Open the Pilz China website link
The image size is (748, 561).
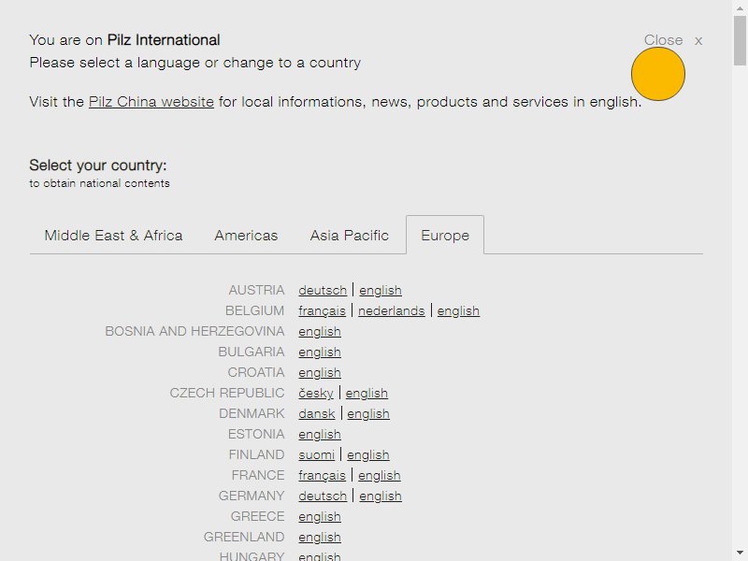[151, 102]
